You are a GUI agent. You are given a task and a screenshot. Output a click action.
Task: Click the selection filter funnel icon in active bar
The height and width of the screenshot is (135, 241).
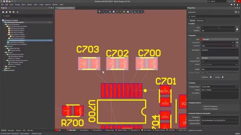coord(99,12)
